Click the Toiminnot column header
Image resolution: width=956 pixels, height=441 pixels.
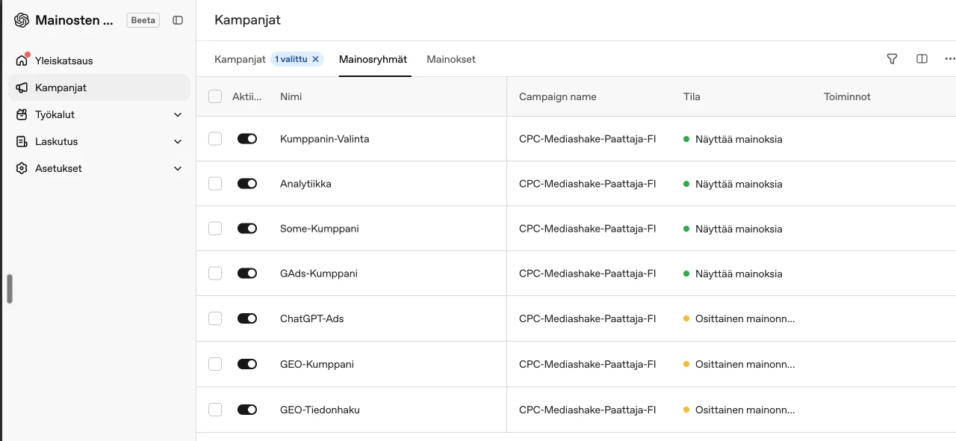click(847, 96)
